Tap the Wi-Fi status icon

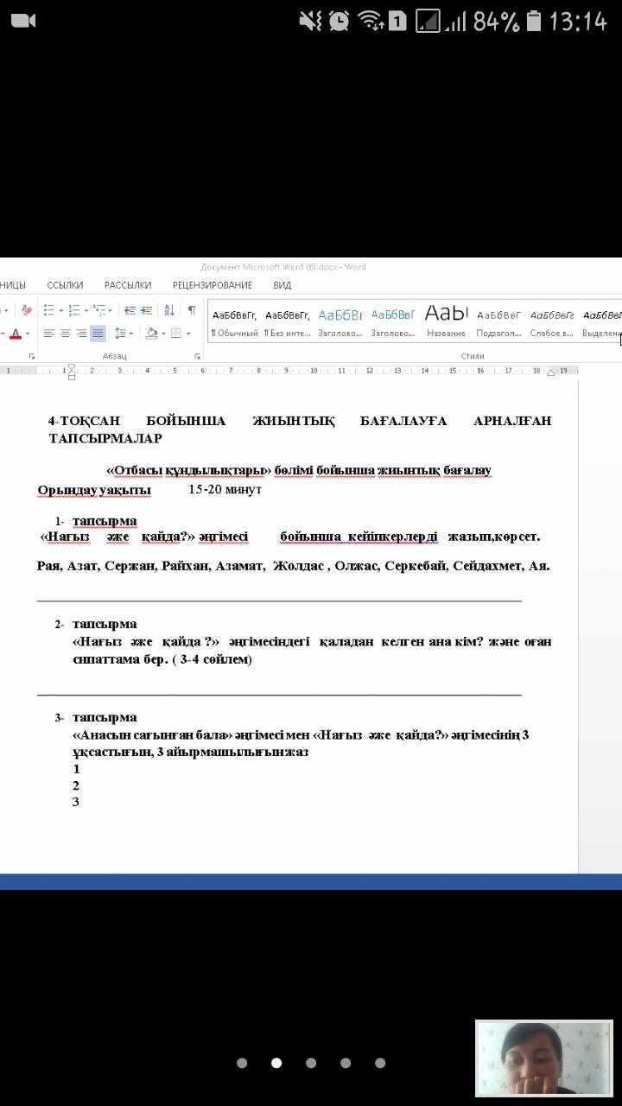click(370, 21)
